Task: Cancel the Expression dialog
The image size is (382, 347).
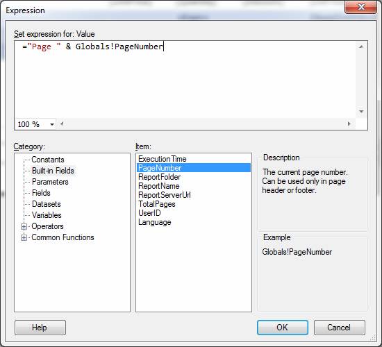Action: pyautogui.click(x=339, y=328)
